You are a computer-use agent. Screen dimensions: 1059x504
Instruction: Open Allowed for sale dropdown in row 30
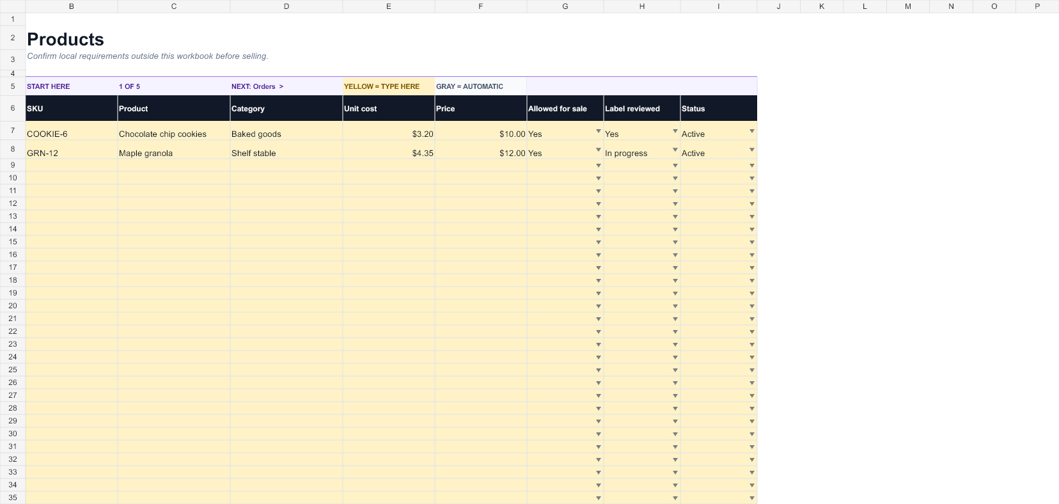click(599, 434)
